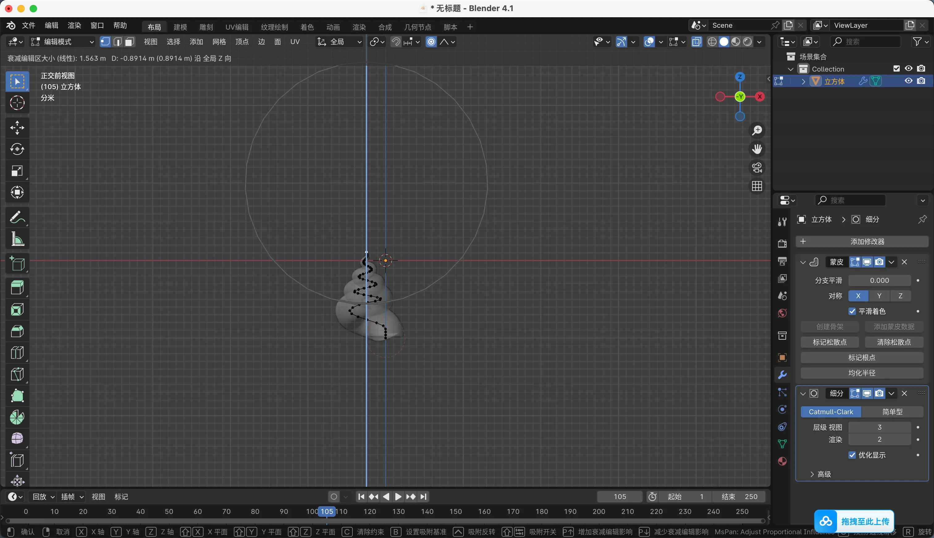Screen dimensions: 934x538
Task: Uncheck the 平滑着色 checkbox
Action: pyautogui.click(x=852, y=311)
